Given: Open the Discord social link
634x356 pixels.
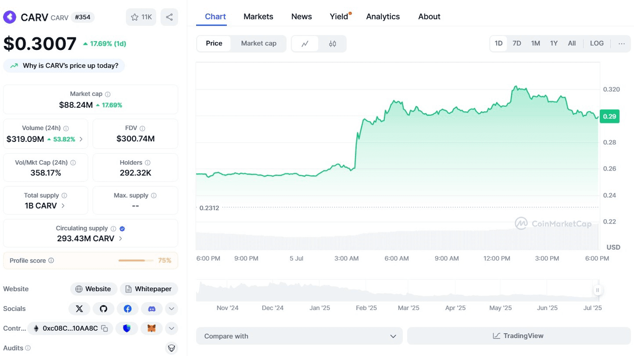Looking at the screenshot, I should (152, 309).
